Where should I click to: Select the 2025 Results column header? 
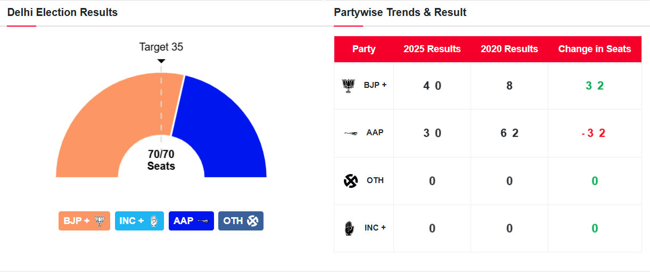432,49
